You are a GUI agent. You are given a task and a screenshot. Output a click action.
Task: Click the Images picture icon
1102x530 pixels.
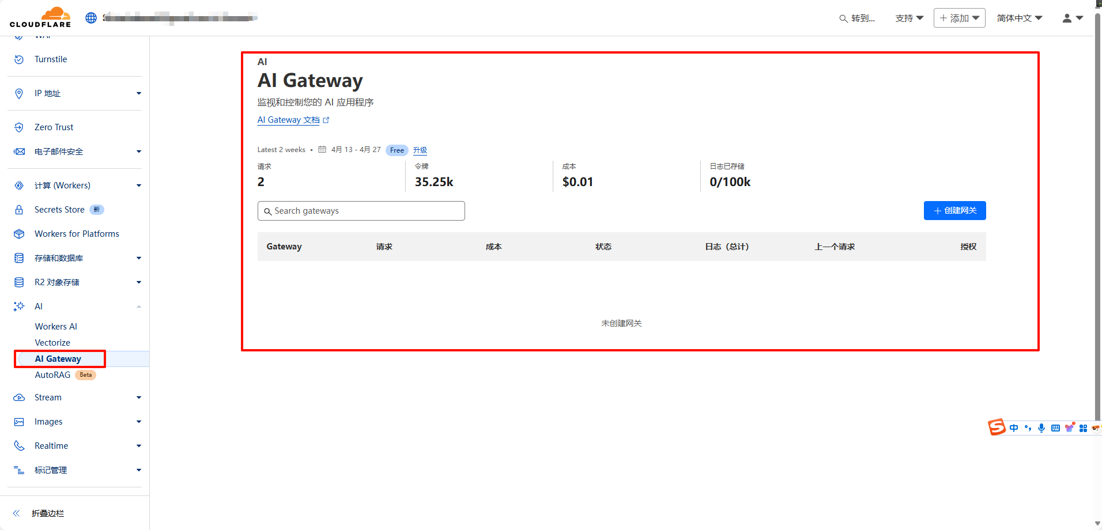click(19, 422)
